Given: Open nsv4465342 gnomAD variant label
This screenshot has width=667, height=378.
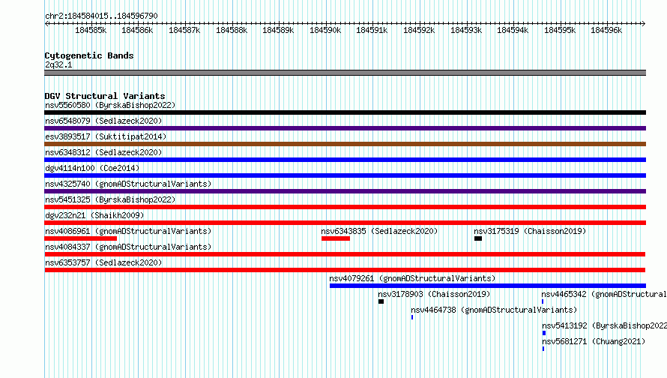Looking at the screenshot, I should coord(604,294).
